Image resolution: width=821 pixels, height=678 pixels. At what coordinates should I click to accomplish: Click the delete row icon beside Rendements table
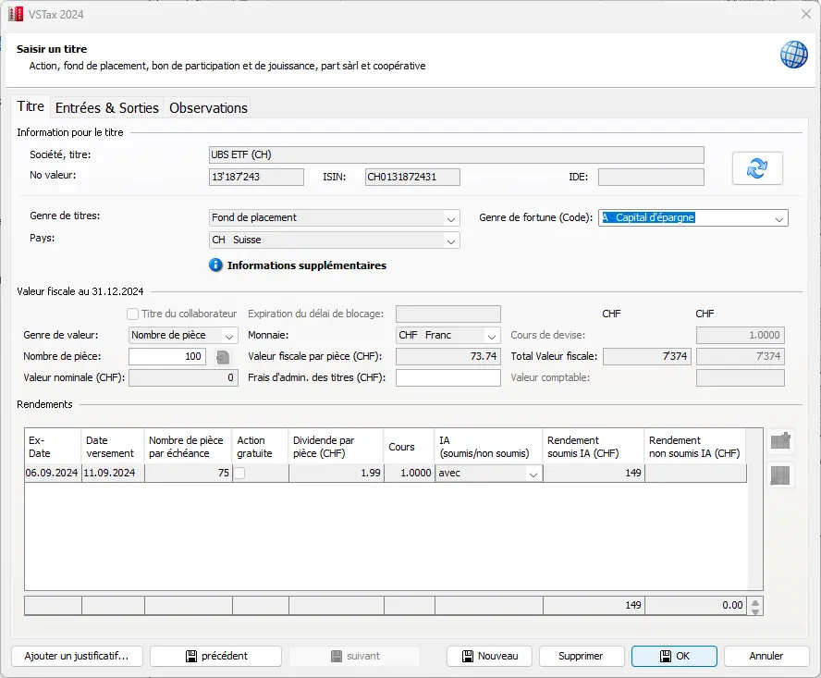coord(780,475)
